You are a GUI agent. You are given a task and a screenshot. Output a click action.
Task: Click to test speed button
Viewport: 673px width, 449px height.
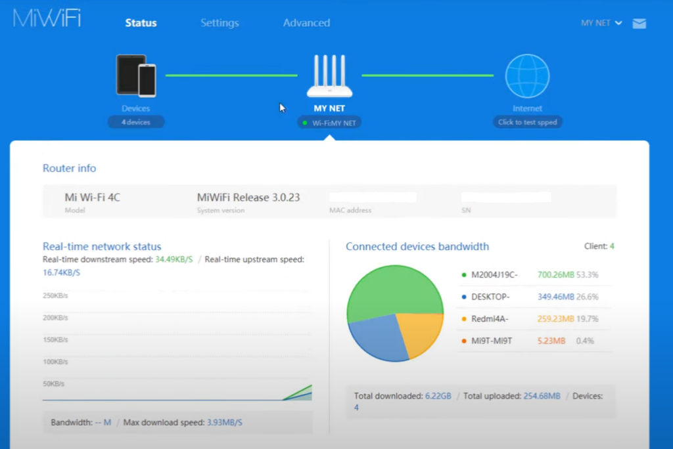coord(527,122)
